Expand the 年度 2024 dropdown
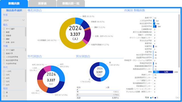 (x=14, y=20)
